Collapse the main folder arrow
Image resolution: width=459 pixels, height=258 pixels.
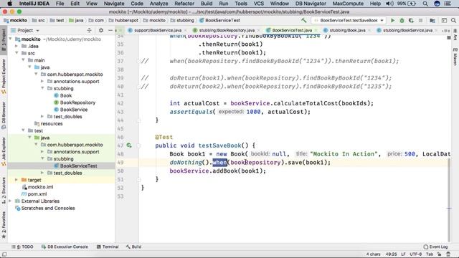pos(23,60)
